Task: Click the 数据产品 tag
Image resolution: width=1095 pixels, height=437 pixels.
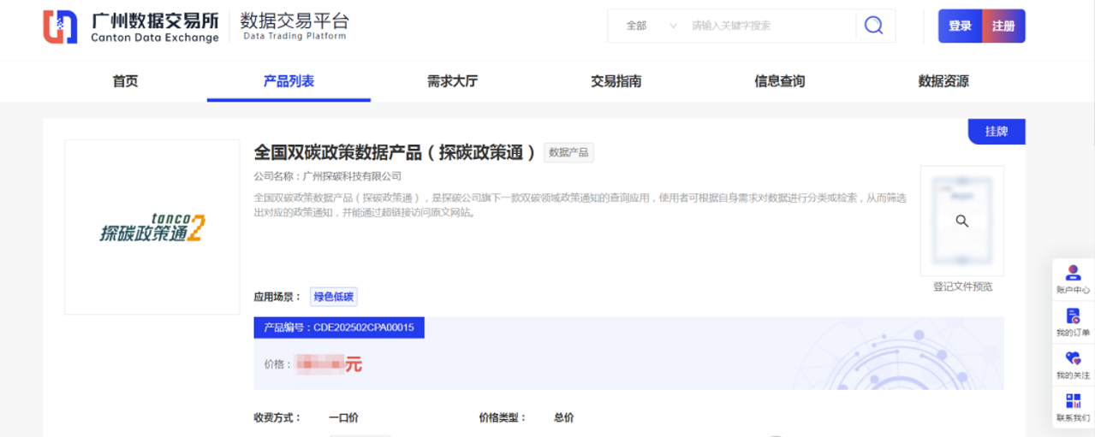Action: click(568, 153)
